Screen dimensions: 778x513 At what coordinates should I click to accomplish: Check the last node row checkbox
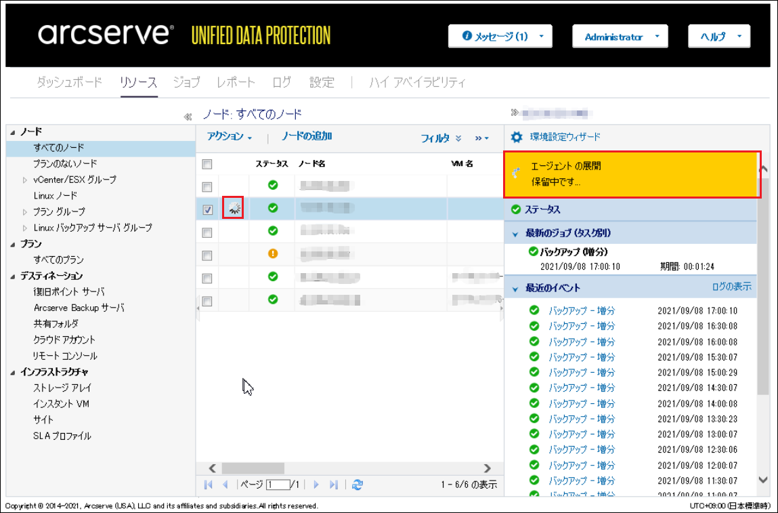(207, 301)
